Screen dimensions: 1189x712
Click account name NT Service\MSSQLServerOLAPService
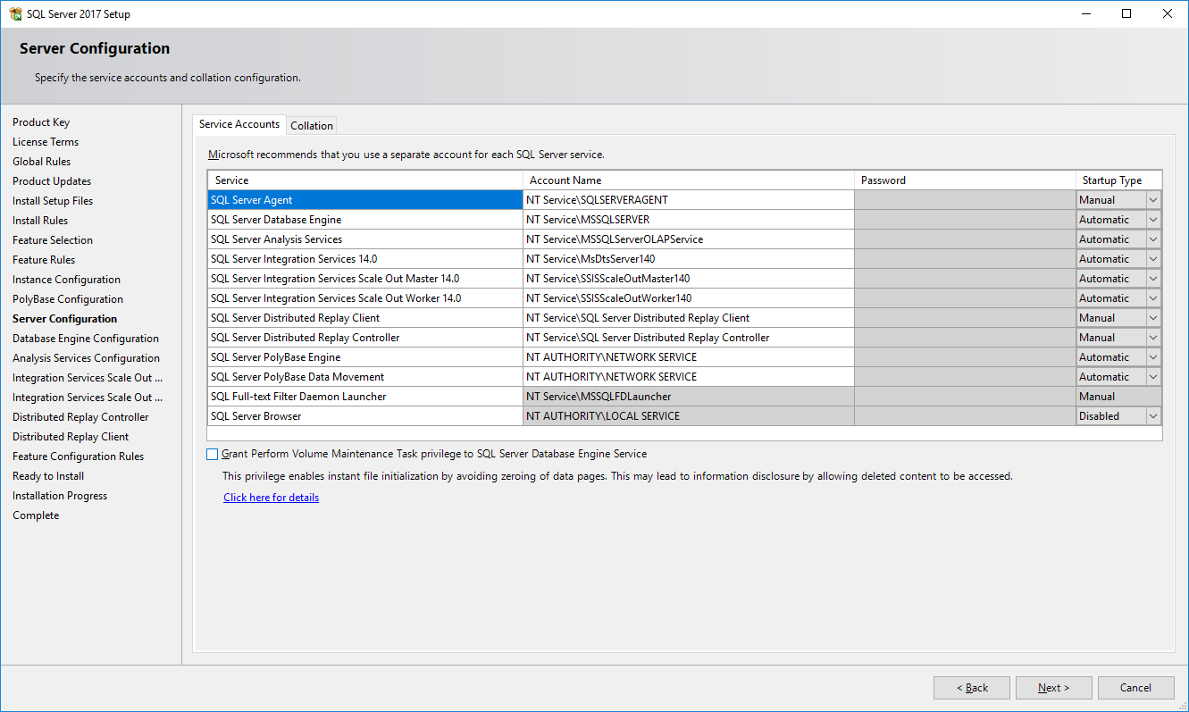[689, 239]
